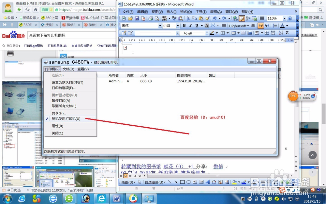Open the Uighursoft dropdown
326x204 pixels.
point(239,26)
